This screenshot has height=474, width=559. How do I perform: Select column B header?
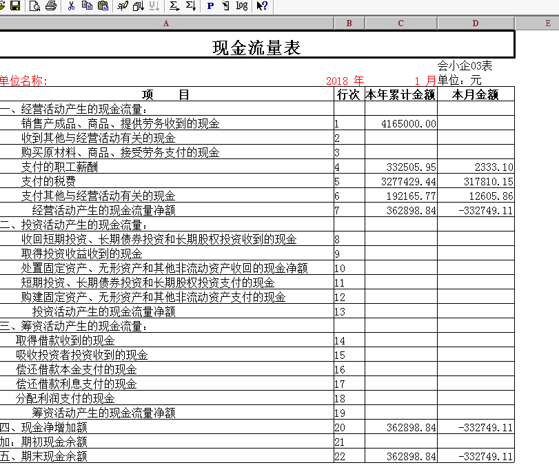tap(349, 23)
